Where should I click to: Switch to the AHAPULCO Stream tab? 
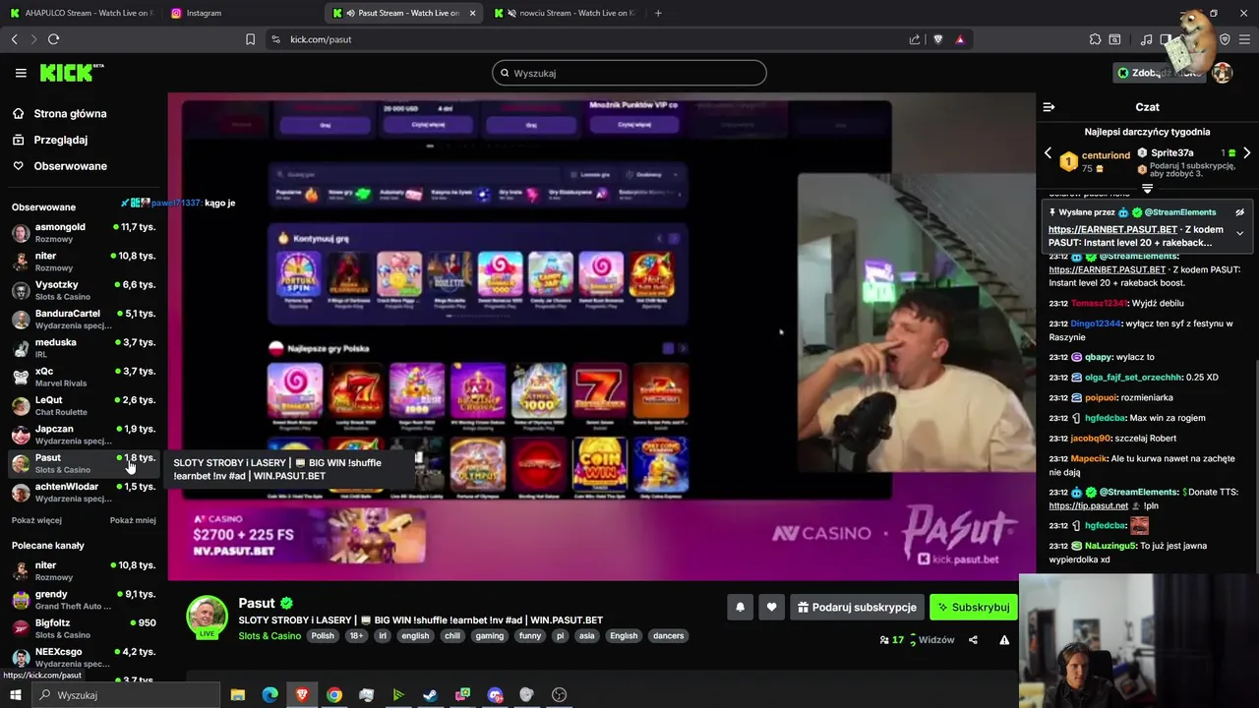81,13
